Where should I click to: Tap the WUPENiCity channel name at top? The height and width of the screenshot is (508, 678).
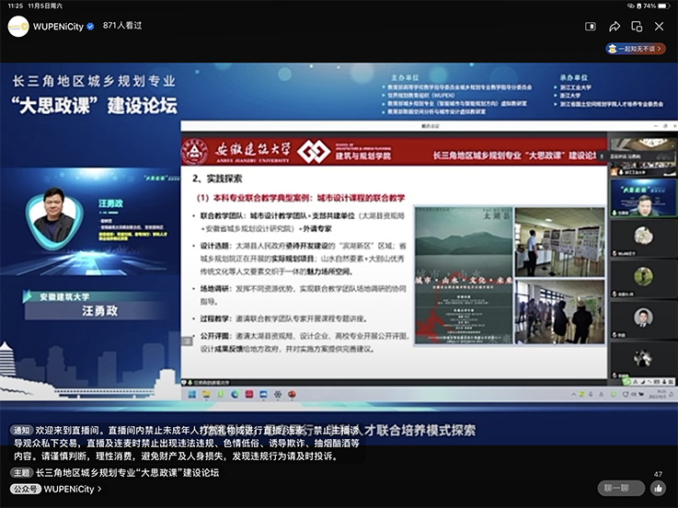[57, 27]
